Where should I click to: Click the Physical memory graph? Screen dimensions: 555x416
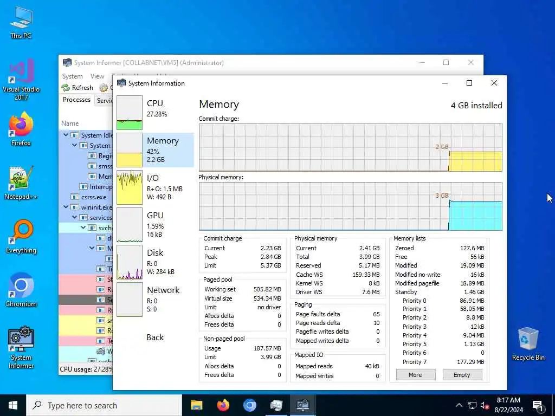351,206
